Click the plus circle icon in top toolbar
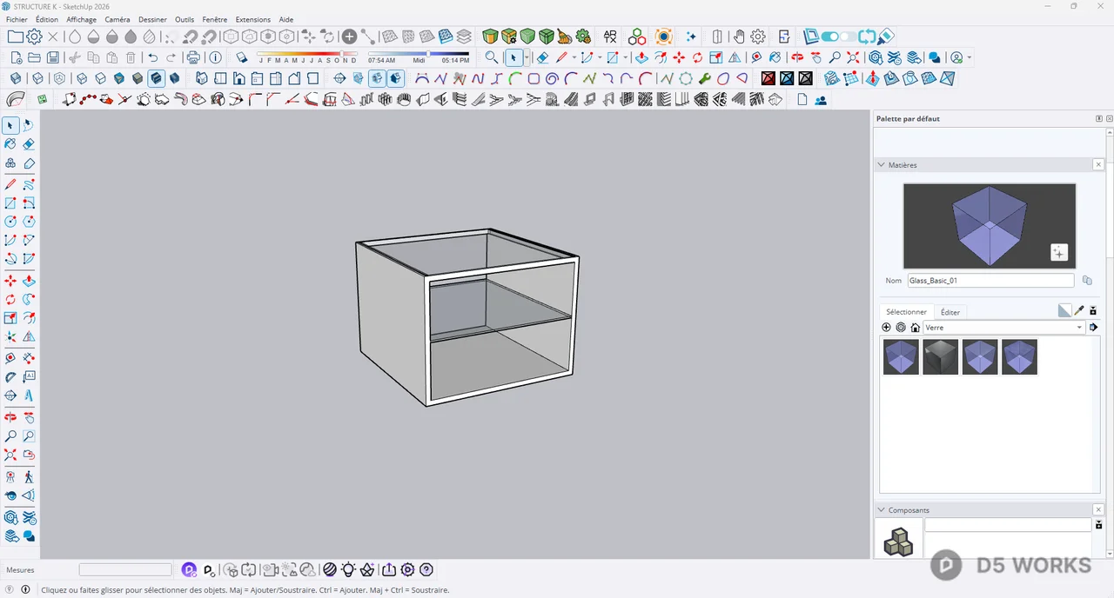This screenshot has height=598, width=1114. pyautogui.click(x=349, y=37)
